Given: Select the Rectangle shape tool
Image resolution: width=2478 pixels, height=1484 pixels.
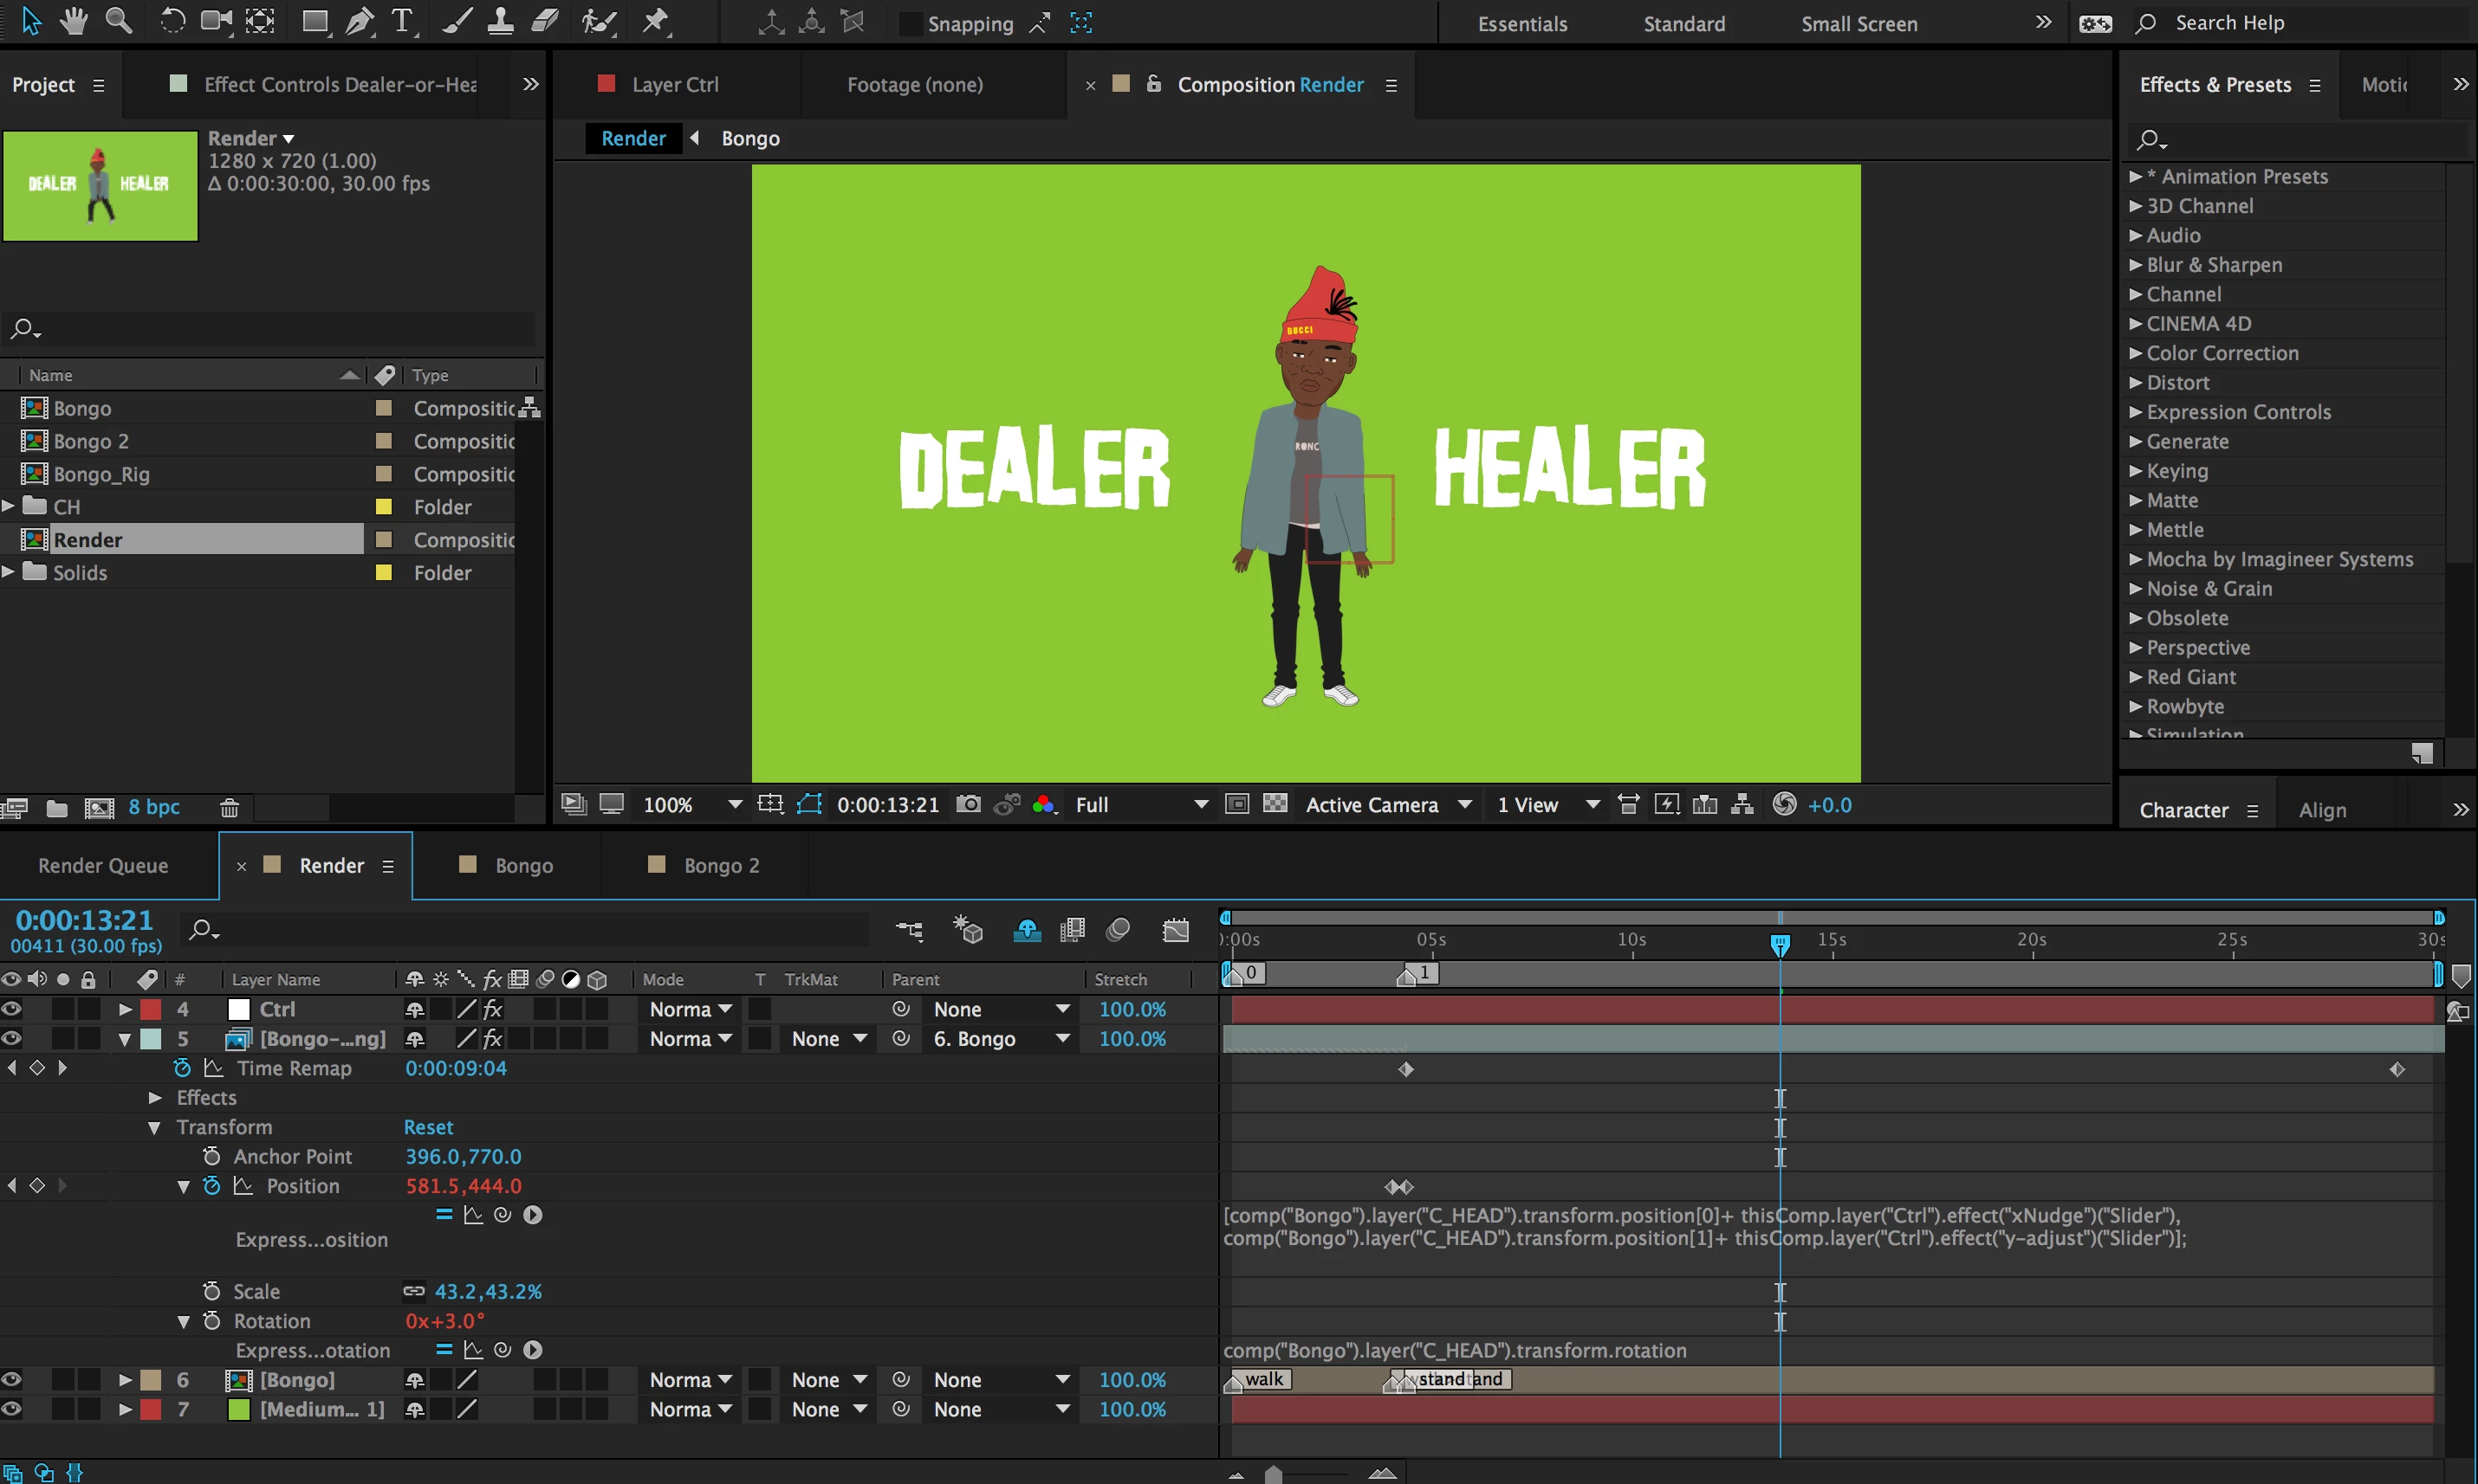Looking at the screenshot, I should click(x=315, y=22).
